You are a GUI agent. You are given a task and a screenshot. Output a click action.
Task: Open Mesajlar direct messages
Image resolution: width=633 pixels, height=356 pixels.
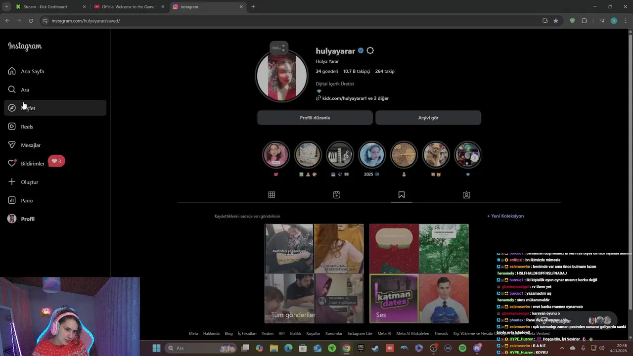(x=55, y=145)
